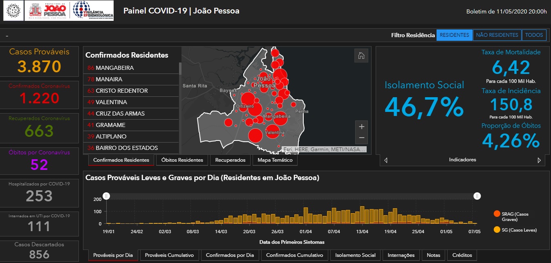The image size is (551, 263).
Task: Select the NÃO RESIDENTES filter
Action: pos(497,35)
